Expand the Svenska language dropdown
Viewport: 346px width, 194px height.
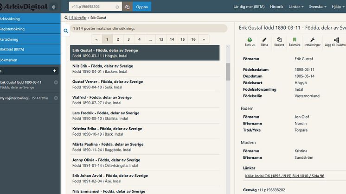318,6
